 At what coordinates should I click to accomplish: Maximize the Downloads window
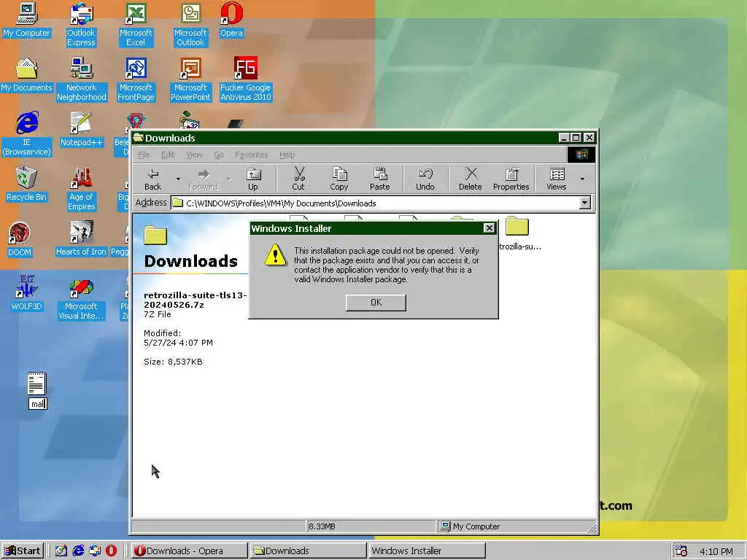pyautogui.click(x=576, y=138)
